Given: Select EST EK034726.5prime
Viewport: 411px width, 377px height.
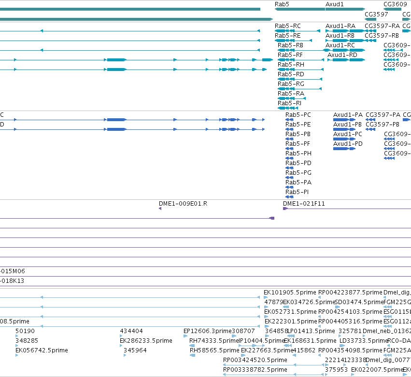Looking at the screenshot, I should tap(309, 302).
